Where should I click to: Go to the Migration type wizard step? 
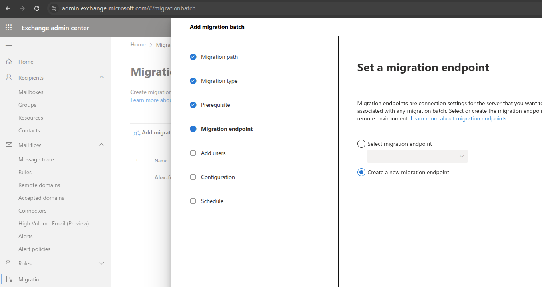(219, 81)
